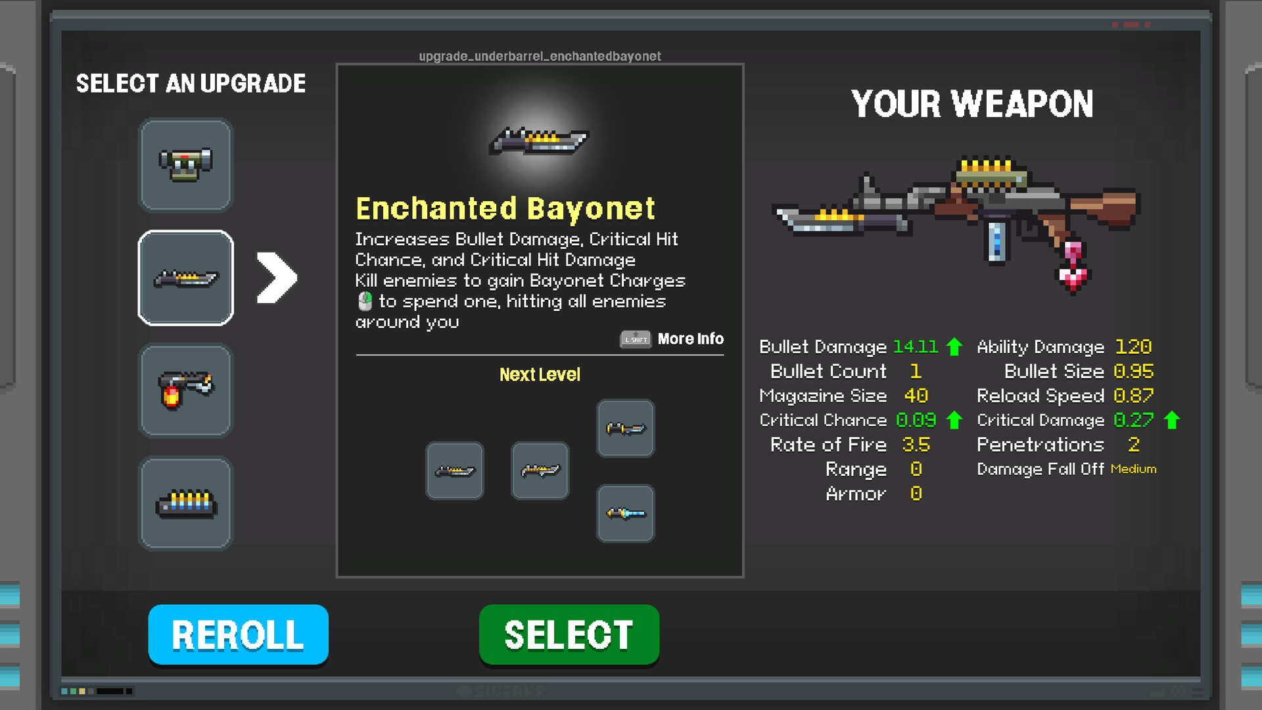Click the upgrade_underbarrel_enchantedbayonet tab label
The height and width of the screenshot is (710, 1262).
[539, 57]
